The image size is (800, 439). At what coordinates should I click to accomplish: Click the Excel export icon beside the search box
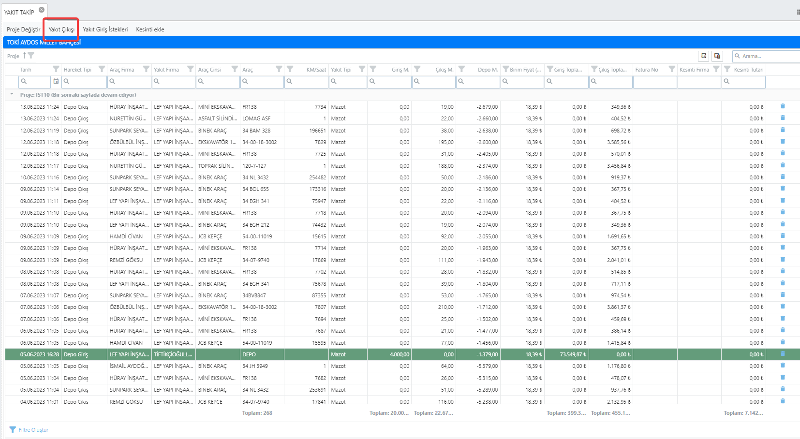pos(704,56)
